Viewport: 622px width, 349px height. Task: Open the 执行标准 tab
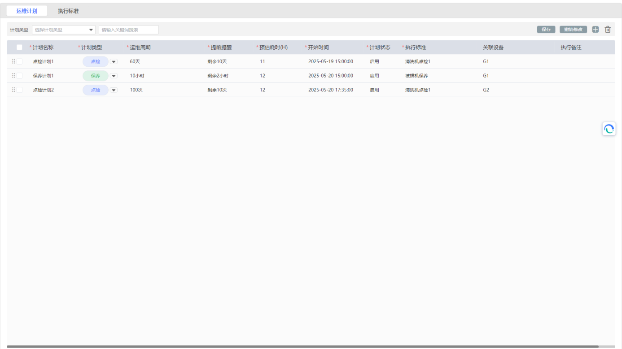click(68, 11)
